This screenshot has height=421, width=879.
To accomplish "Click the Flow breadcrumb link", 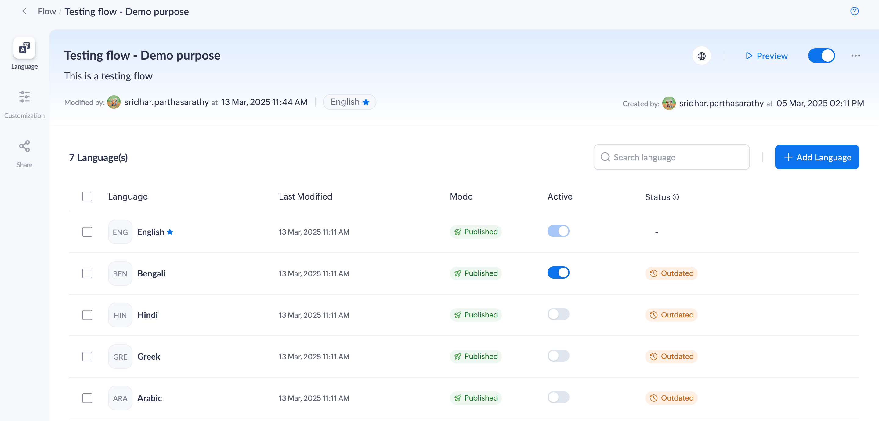I will pos(47,12).
